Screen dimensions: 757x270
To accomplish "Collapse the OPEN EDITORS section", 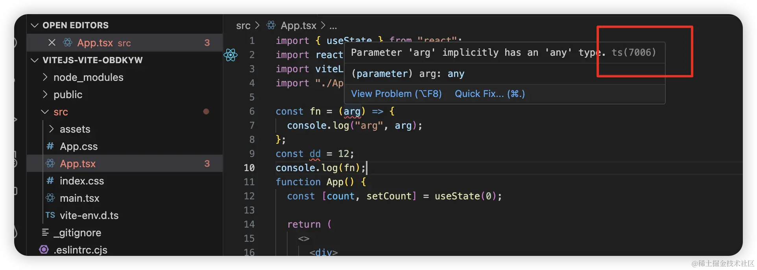I will click(35, 25).
